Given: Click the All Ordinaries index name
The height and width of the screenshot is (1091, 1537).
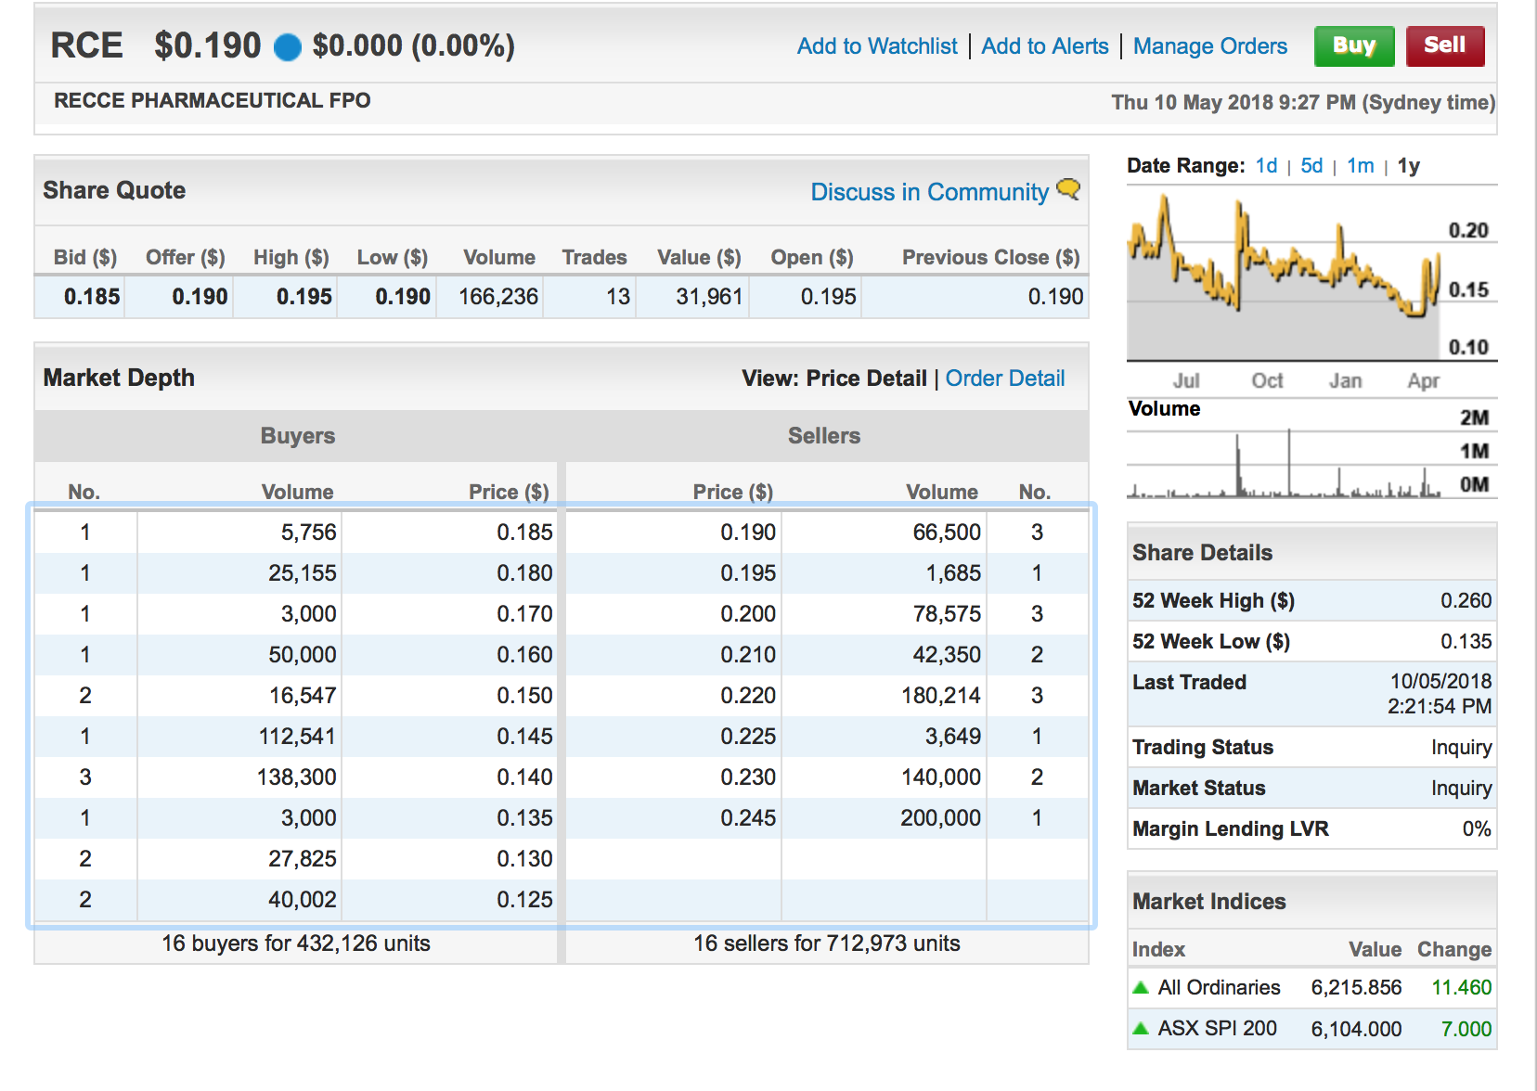Looking at the screenshot, I should pos(1219,988).
